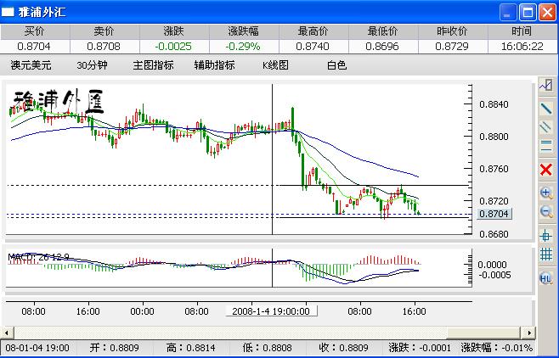This screenshot has width=559, height=358.
Task: Toggle the chart grid icon
Action: pyautogui.click(x=545, y=255)
